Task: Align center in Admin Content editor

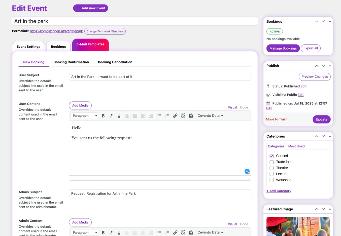Action: (127, 232)
